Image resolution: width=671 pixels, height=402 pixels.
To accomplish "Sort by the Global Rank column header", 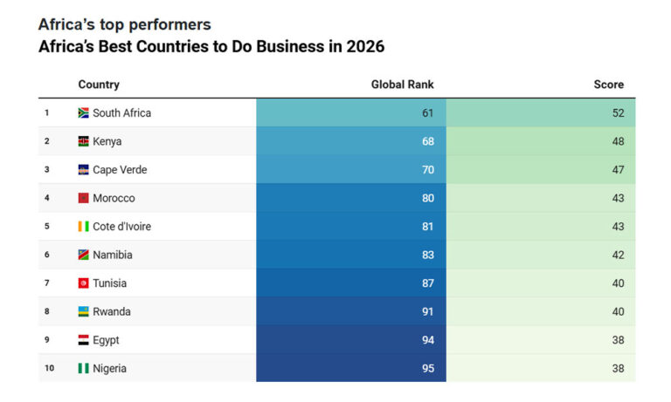I will pos(402,85).
